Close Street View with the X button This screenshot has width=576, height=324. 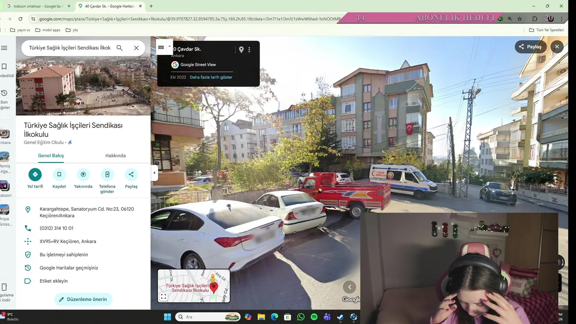(557, 47)
